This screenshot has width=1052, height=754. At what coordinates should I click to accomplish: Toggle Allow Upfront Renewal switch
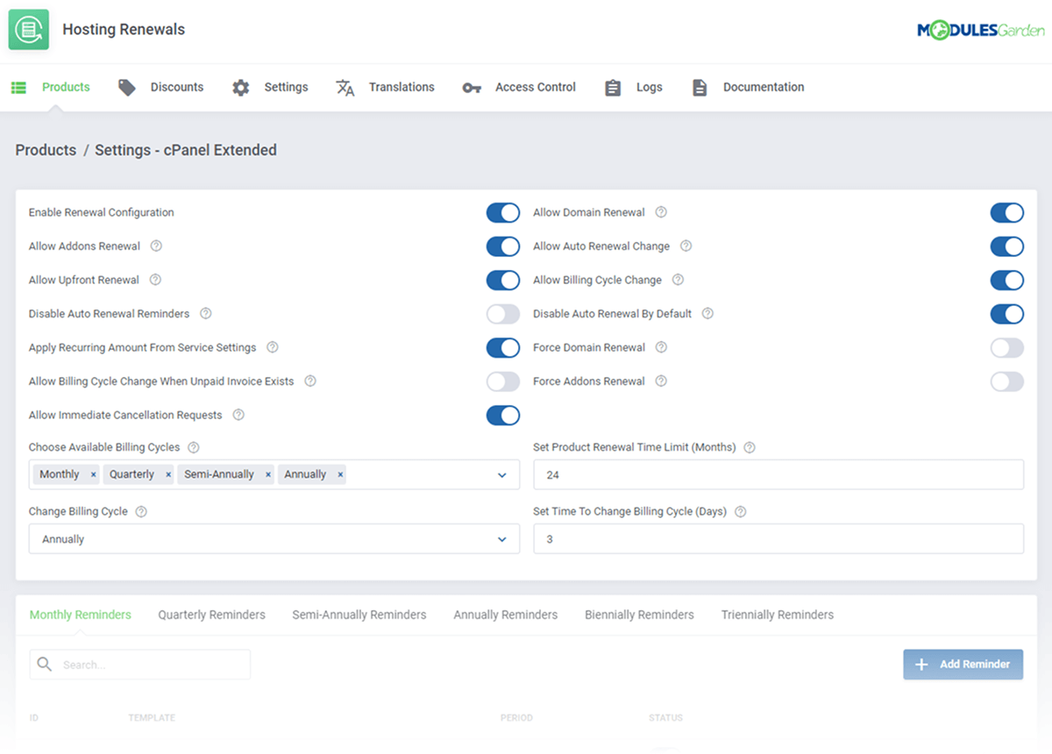point(503,281)
